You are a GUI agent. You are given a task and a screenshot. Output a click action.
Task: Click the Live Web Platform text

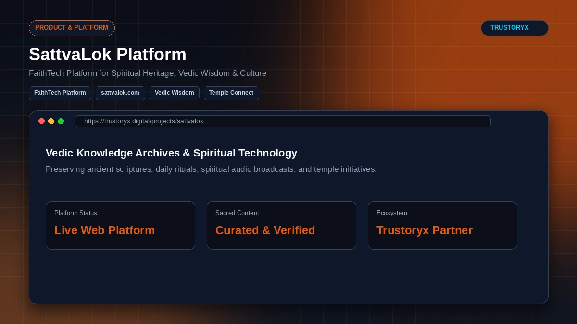105,230
